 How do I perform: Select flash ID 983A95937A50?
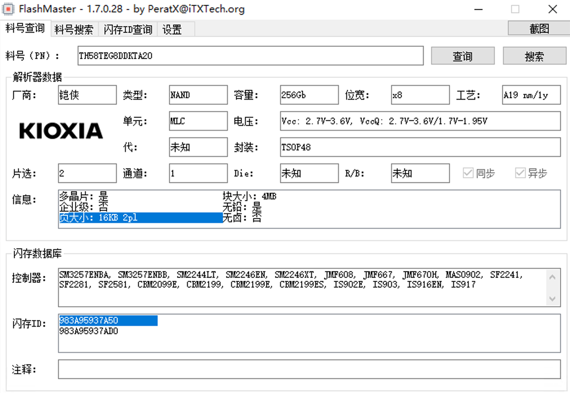click(x=108, y=320)
